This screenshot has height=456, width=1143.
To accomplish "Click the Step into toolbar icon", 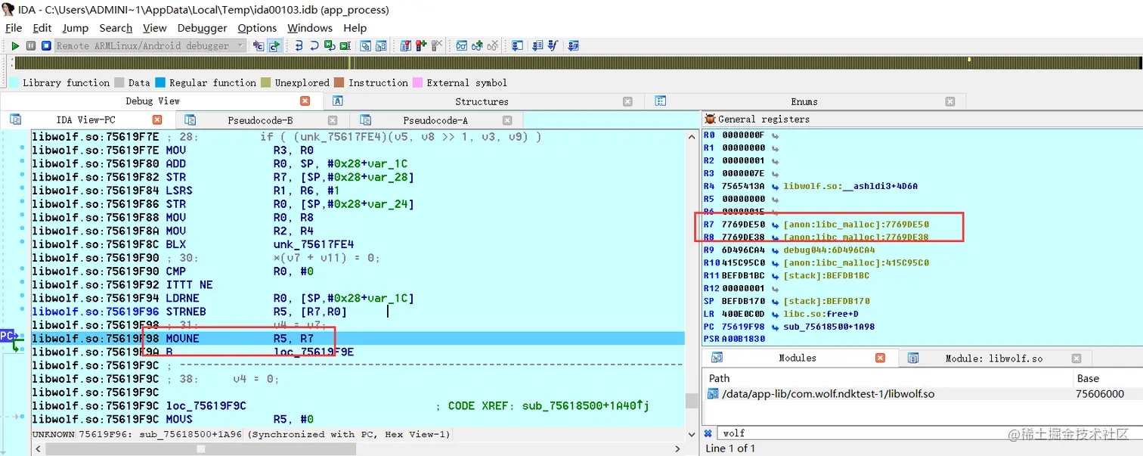I will click(x=299, y=45).
